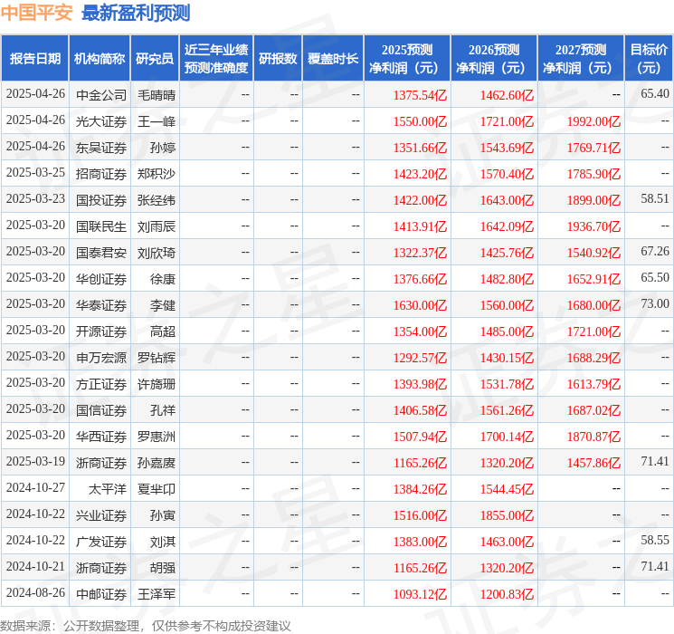Select 光大证券 2025 forecast 1550.00亿

coord(421,121)
